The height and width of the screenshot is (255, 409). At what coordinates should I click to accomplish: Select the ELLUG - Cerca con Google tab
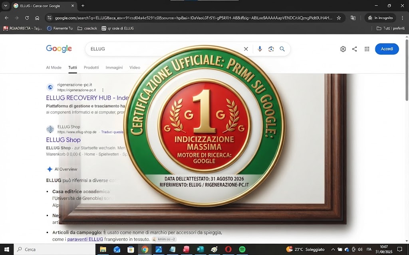[44, 6]
